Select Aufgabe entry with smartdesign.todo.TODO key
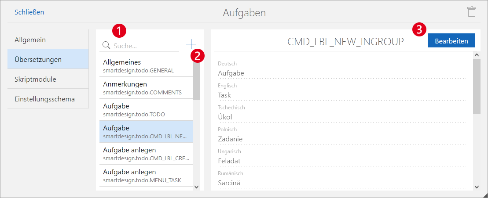 (x=144, y=110)
